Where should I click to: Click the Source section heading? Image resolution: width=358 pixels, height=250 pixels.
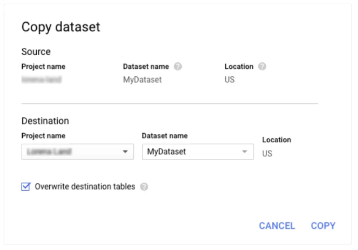pyautogui.click(x=36, y=52)
